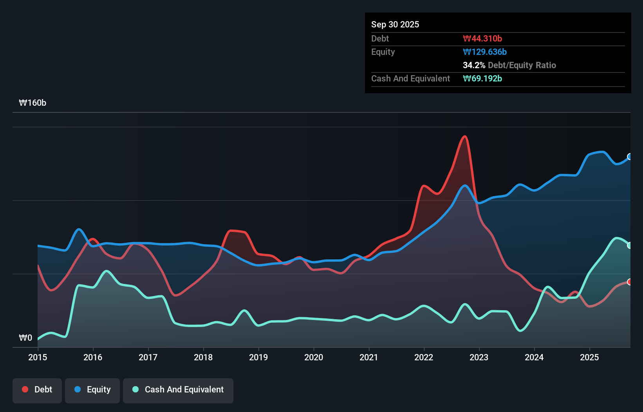Image resolution: width=643 pixels, height=412 pixels.
Task: Click the red Debt value ₩44.310b
Action: (483, 38)
